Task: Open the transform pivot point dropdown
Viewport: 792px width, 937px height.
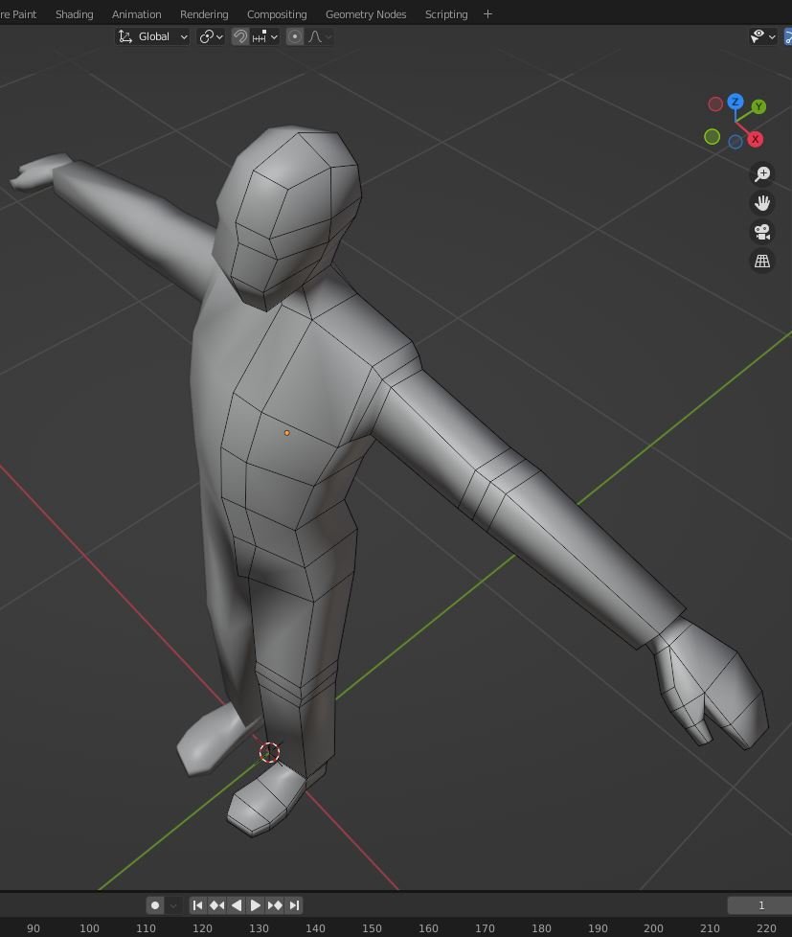Action: [211, 36]
